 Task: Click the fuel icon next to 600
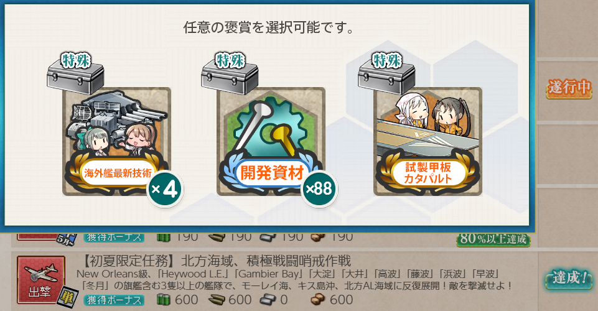pos(163,300)
